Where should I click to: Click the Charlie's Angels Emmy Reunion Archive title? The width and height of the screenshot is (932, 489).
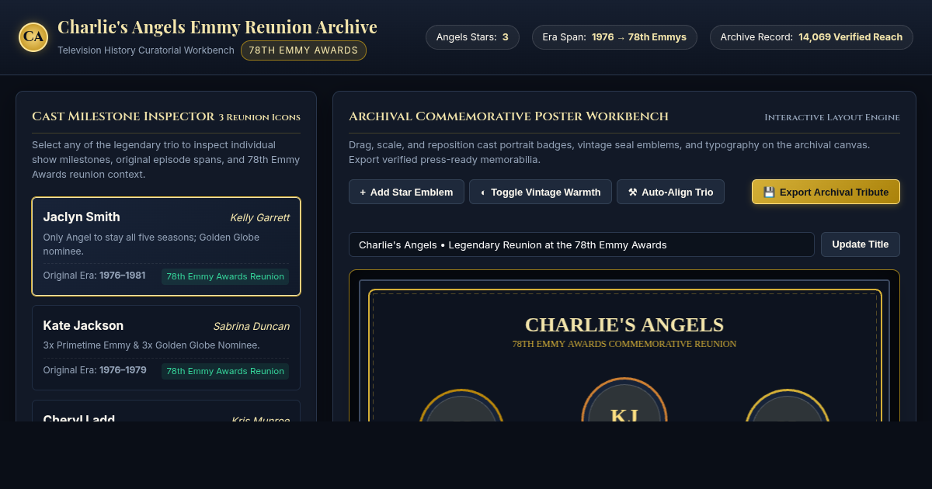click(217, 27)
